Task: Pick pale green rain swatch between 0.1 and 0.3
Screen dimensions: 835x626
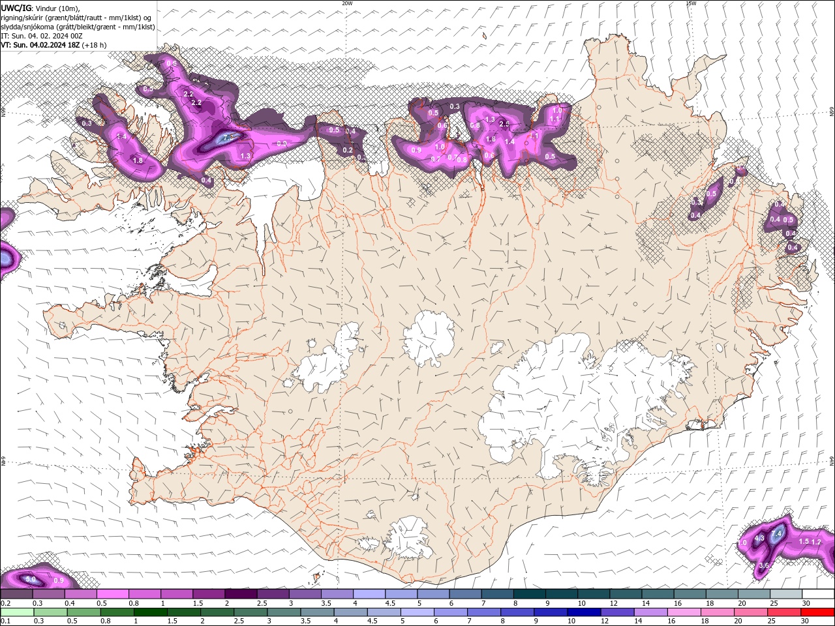Action: pyautogui.click(x=17, y=612)
